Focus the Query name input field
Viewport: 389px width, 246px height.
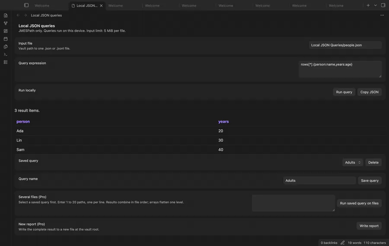pyautogui.click(x=319, y=180)
